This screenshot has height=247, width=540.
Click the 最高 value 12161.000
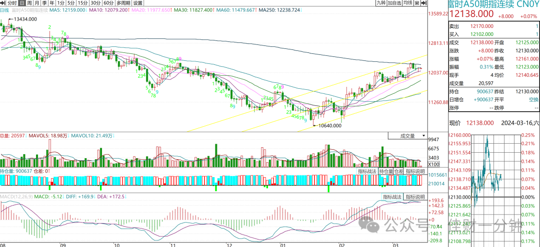pyautogui.click(x=527, y=59)
